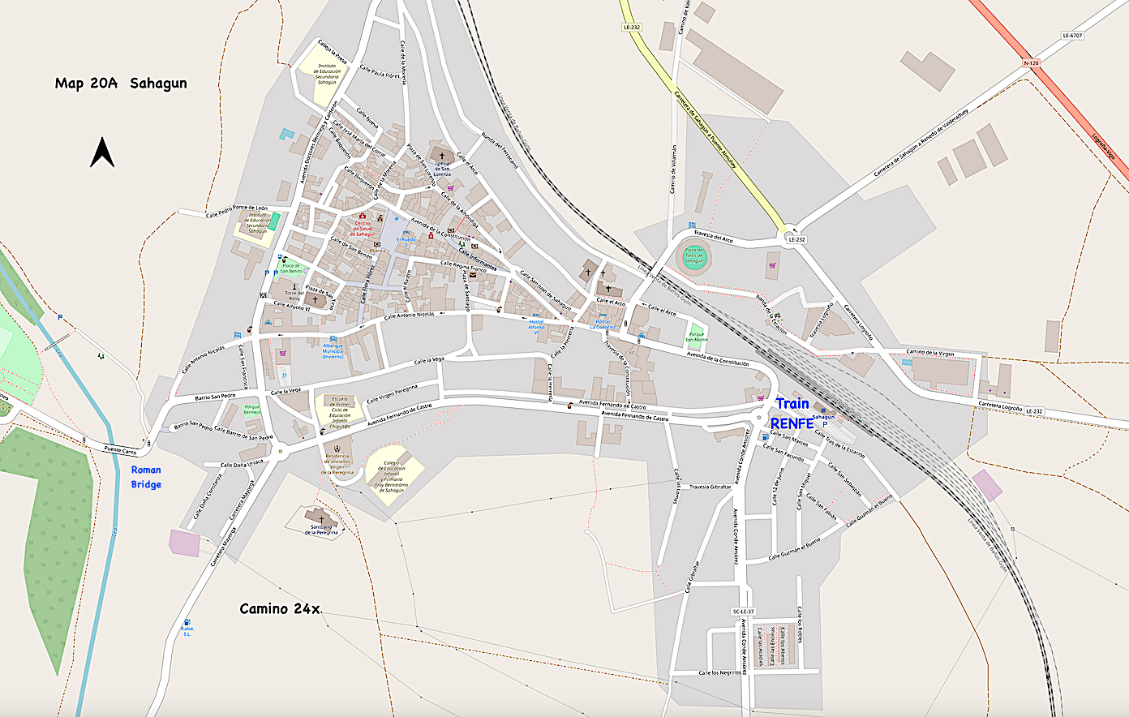Select the Abanca bank icon

click(x=377, y=245)
